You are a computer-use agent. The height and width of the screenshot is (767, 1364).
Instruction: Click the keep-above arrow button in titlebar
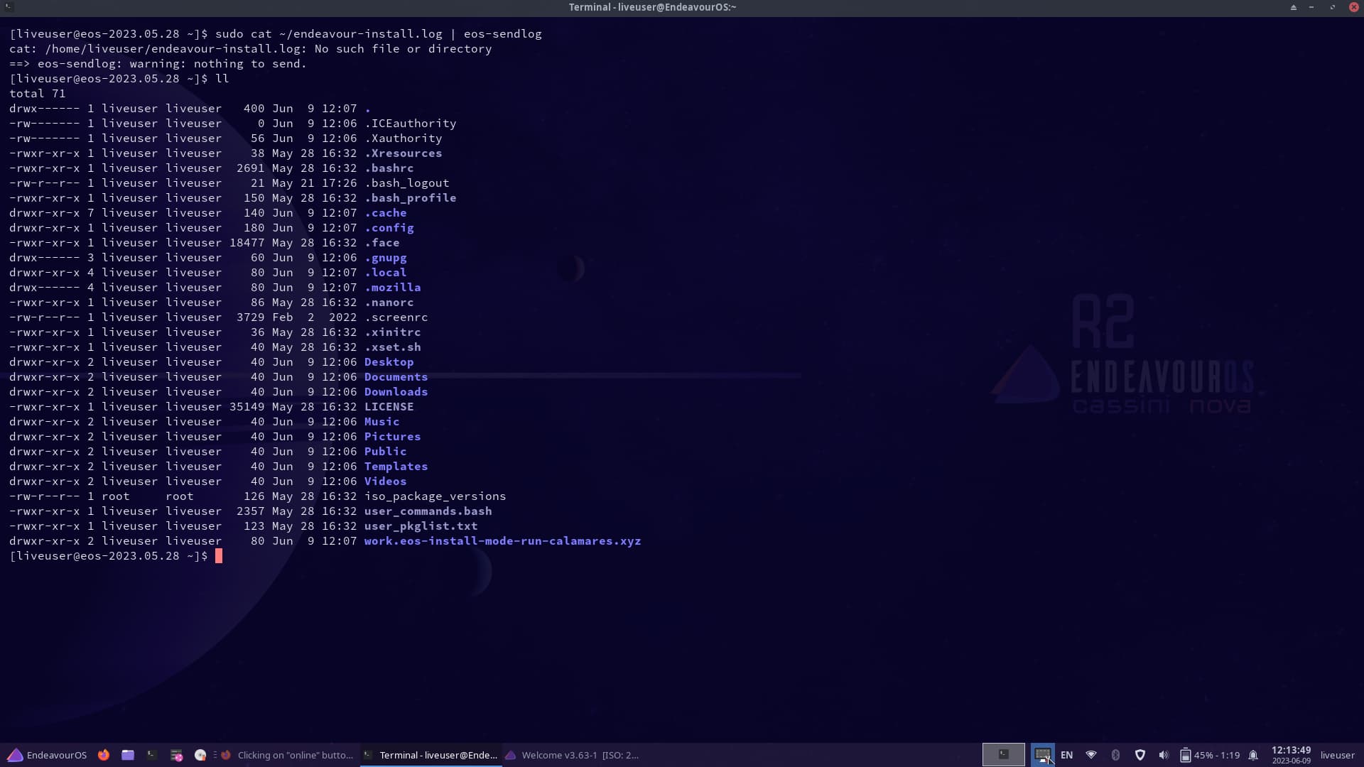[x=1293, y=7]
